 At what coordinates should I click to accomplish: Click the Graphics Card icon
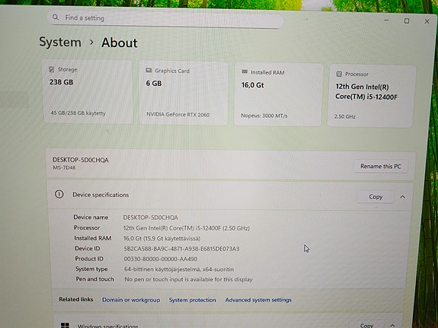pyautogui.click(x=149, y=70)
